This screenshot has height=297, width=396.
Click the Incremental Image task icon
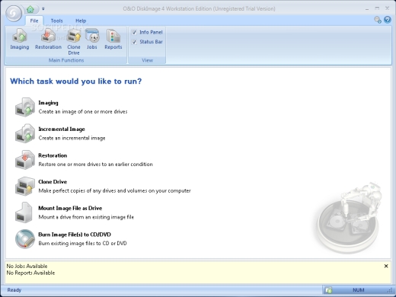point(25,133)
